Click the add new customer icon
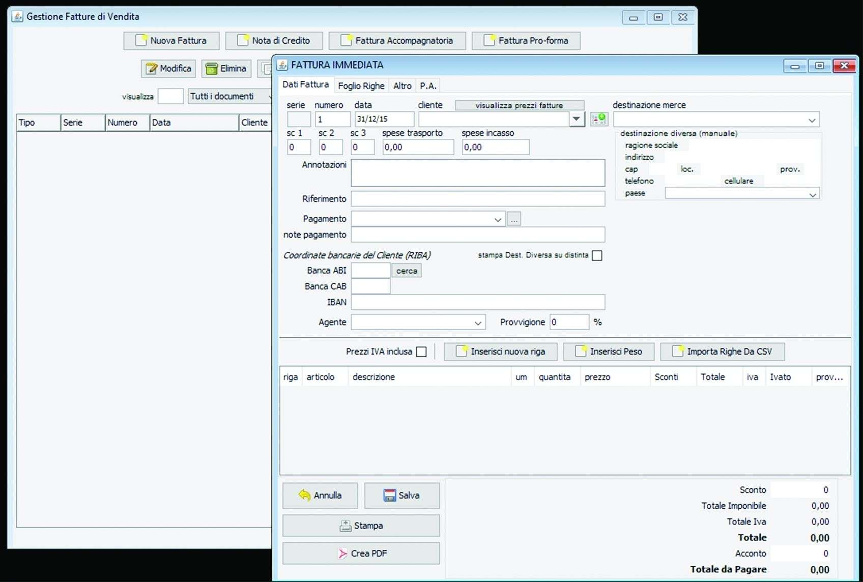 (x=599, y=119)
